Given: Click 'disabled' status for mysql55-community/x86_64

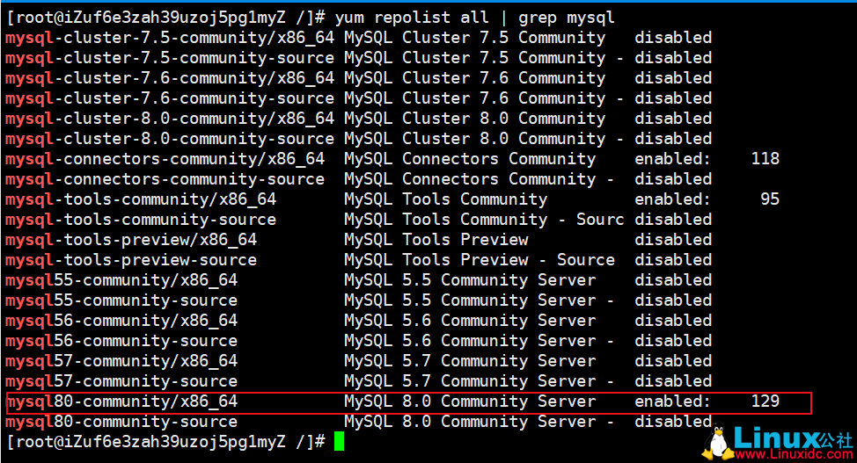Looking at the screenshot, I should tap(673, 280).
